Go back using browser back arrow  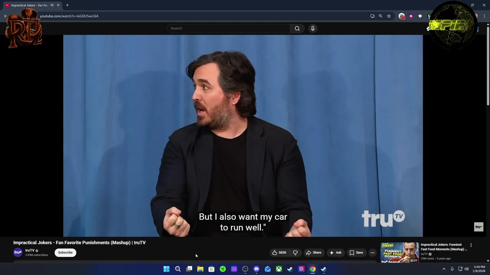[x=6, y=16]
